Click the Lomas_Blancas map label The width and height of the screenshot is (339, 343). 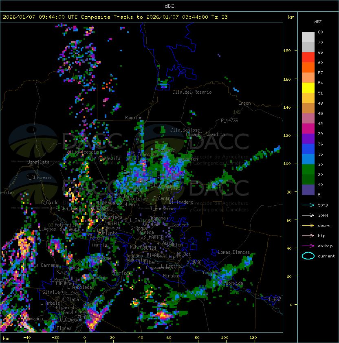coord(234,252)
